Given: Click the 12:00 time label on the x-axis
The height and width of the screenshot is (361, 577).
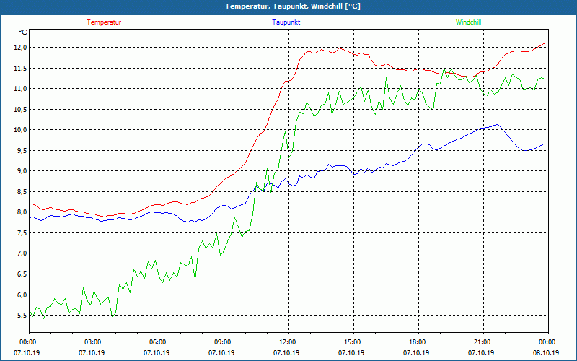Looking at the screenshot, I should click(x=289, y=342).
